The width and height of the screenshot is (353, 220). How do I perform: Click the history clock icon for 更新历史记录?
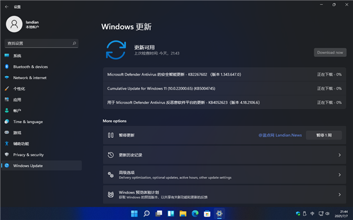[111, 155]
